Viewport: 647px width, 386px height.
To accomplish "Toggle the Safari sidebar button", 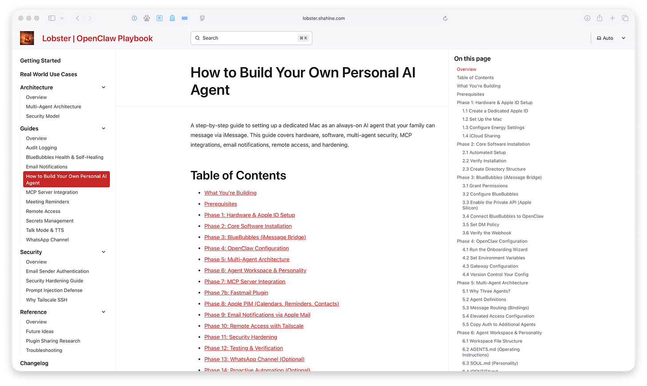I will point(52,18).
